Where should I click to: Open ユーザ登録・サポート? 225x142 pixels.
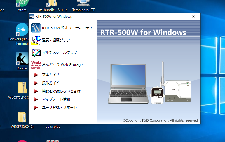pyautogui.click(x=60, y=107)
